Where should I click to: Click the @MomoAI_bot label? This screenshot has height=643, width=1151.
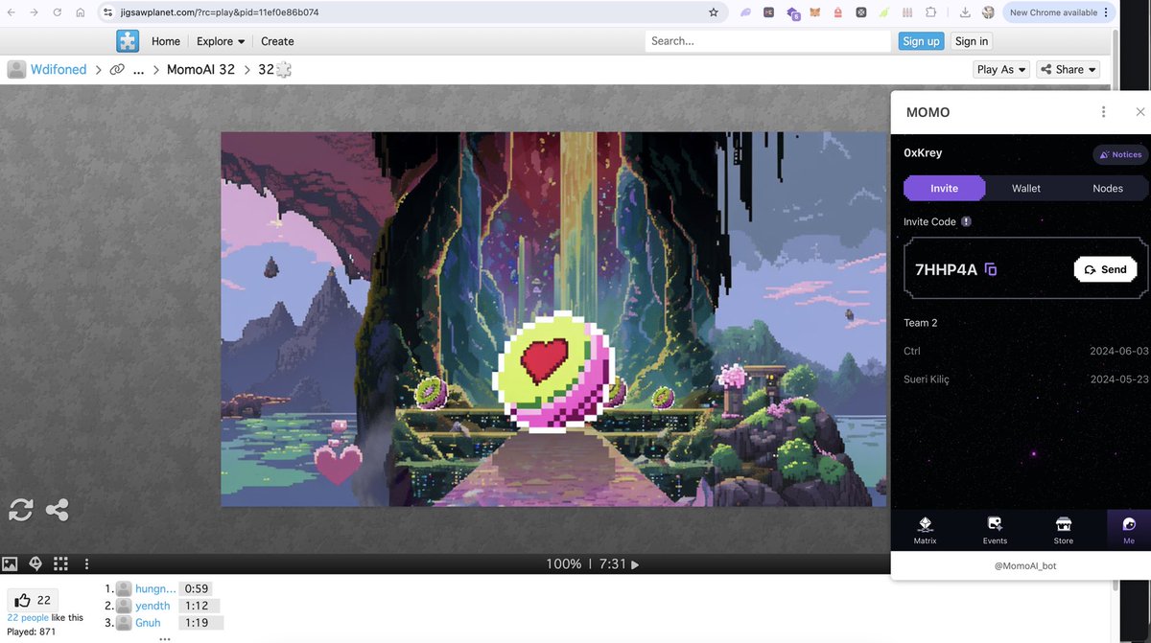[x=1025, y=566]
